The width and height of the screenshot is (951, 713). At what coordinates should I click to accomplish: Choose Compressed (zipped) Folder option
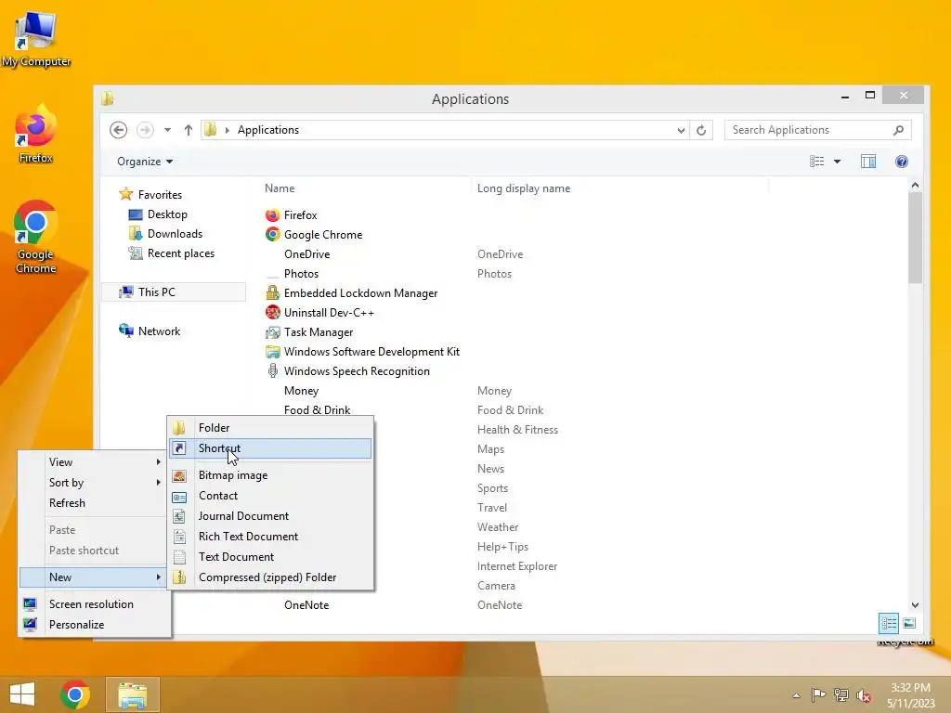coord(270,577)
